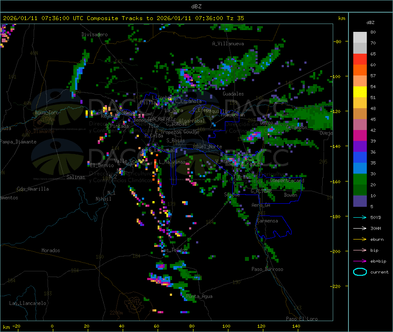393x332 pixels.
Task: Click the A_Villanueva map label
Action: 228,44
